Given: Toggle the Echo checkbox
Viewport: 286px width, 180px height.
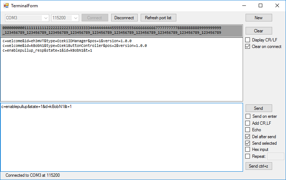Looking at the screenshot, I should pos(248,130).
